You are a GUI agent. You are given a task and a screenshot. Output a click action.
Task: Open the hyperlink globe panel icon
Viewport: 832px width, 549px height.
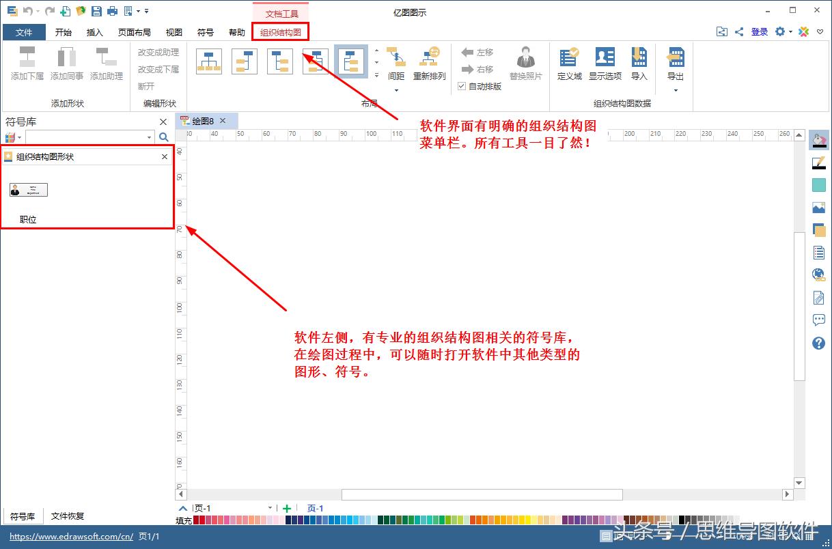point(818,275)
